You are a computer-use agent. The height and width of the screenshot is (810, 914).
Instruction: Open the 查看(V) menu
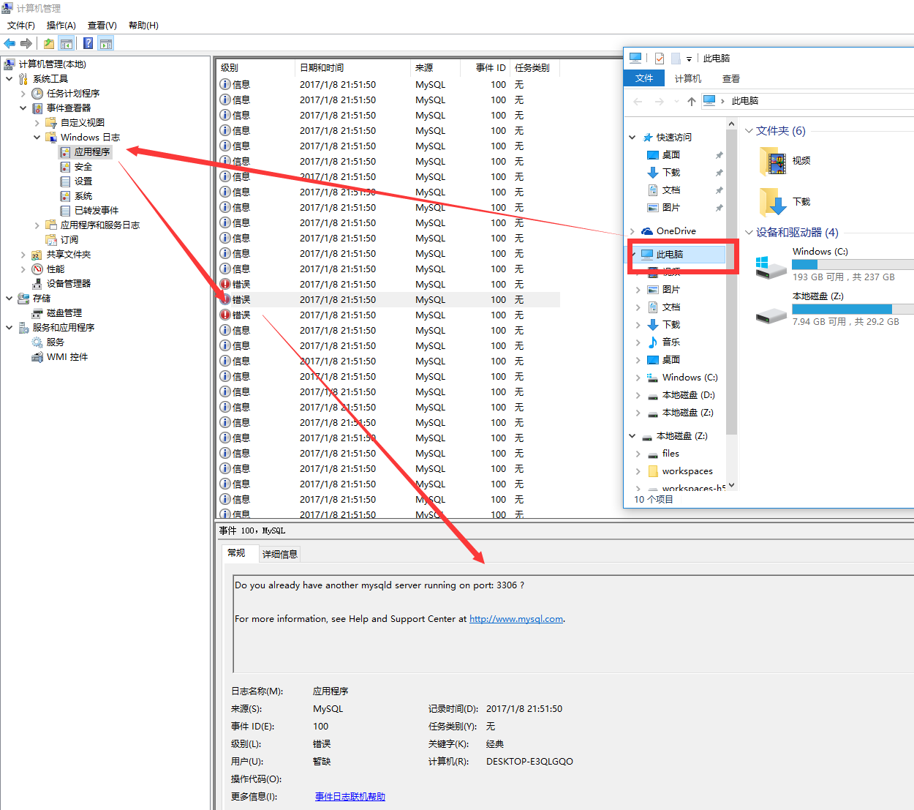(102, 25)
